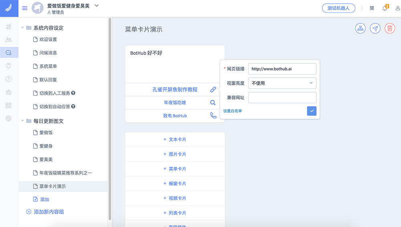The width and height of the screenshot is (401, 227).
Task: Focus the 网页链接 URL field
Action: coord(282,69)
